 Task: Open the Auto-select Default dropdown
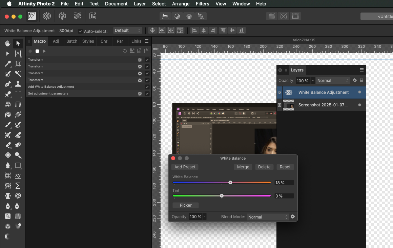(x=127, y=30)
